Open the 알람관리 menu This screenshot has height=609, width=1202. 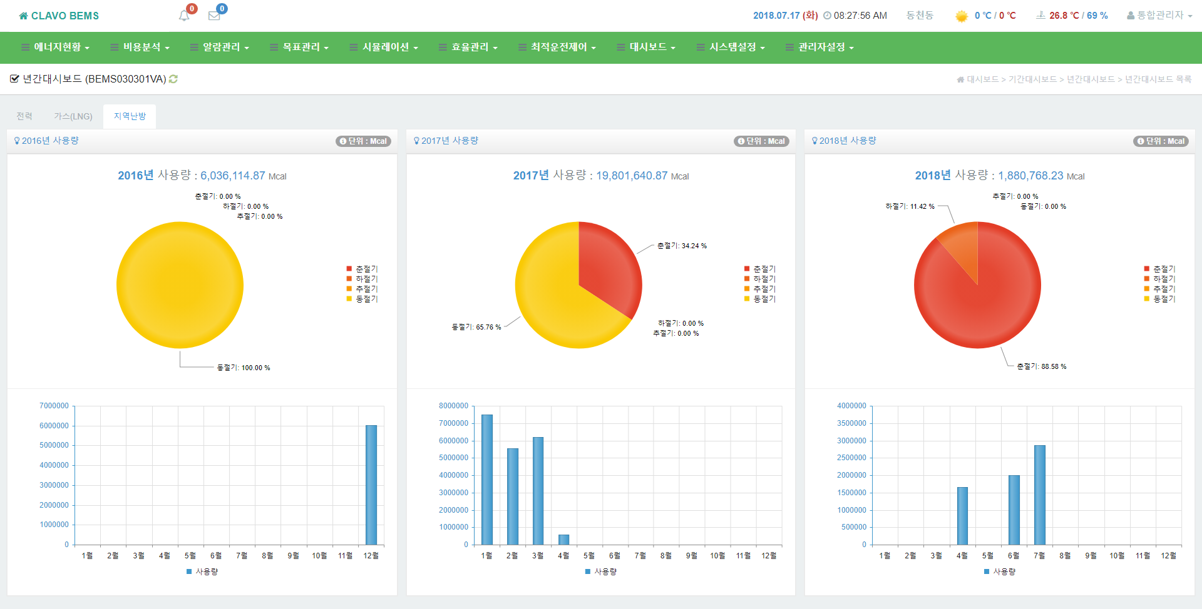click(x=220, y=48)
